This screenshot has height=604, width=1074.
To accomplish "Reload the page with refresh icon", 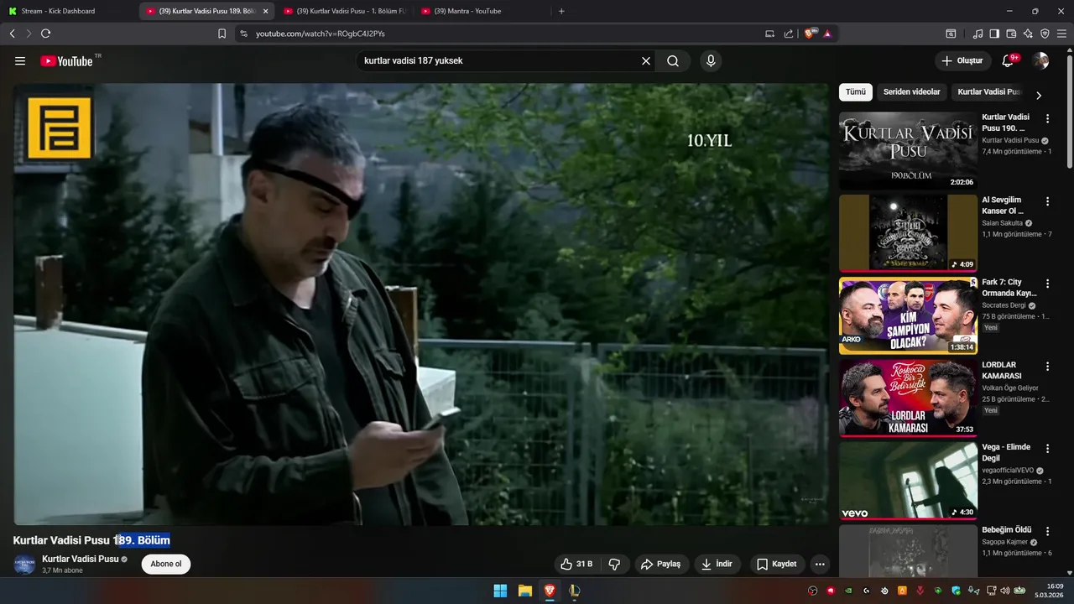I will [x=45, y=34].
